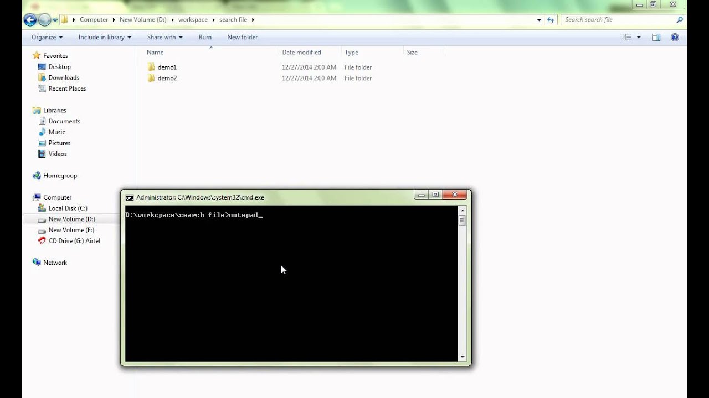This screenshot has width=709, height=398.
Task: Open the recent pages dropdown beside Forward
Action: click(x=55, y=20)
